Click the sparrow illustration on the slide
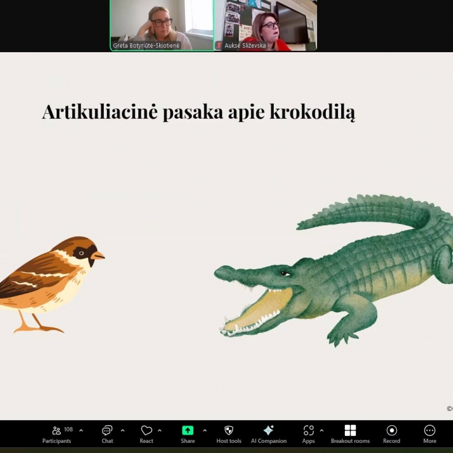The image size is (453, 453). point(52,284)
